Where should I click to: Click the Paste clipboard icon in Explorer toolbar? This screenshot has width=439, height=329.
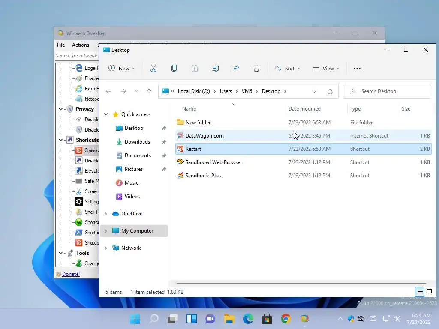coord(195,68)
